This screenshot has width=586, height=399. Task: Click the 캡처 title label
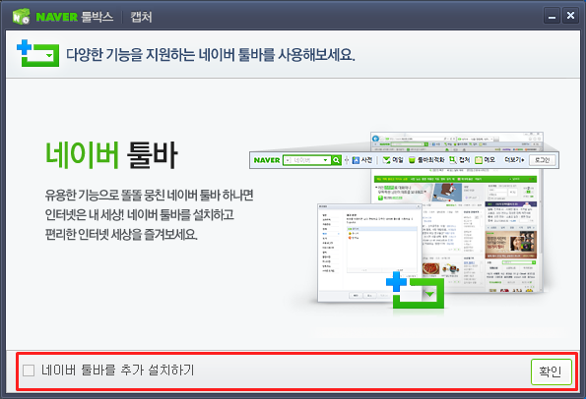pyautogui.click(x=141, y=17)
